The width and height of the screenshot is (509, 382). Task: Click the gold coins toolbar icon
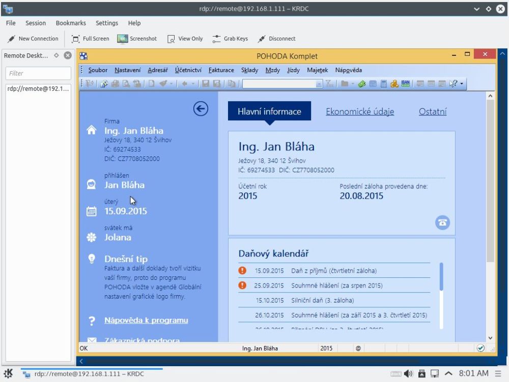[x=394, y=84]
